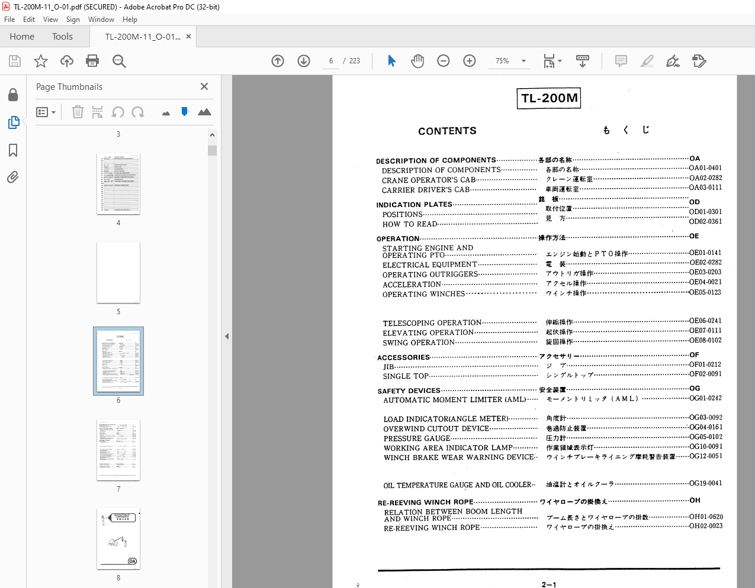
Task: Switch to the Home tab
Action: [x=22, y=36]
